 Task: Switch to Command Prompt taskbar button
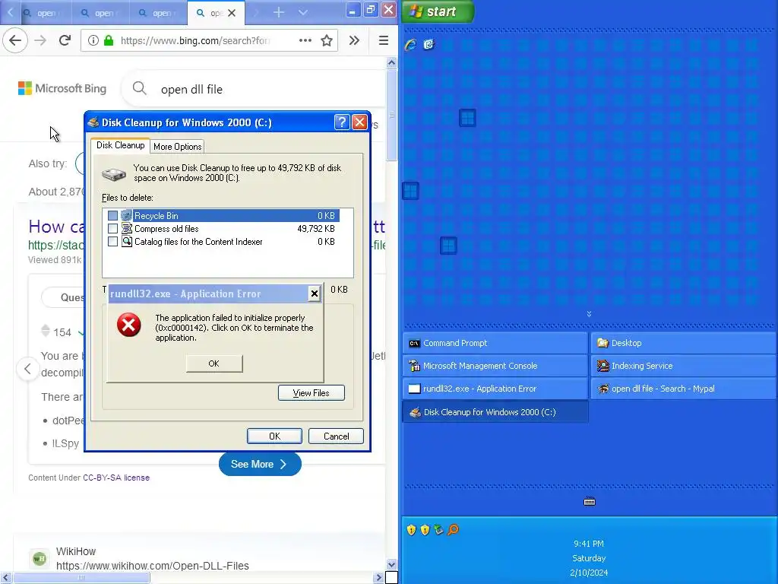point(495,343)
